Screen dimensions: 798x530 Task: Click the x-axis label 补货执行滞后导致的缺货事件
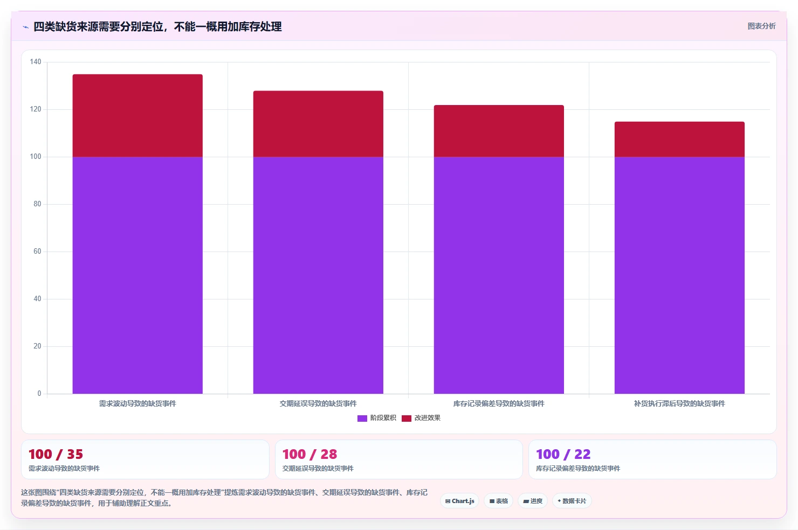coord(679,403)
